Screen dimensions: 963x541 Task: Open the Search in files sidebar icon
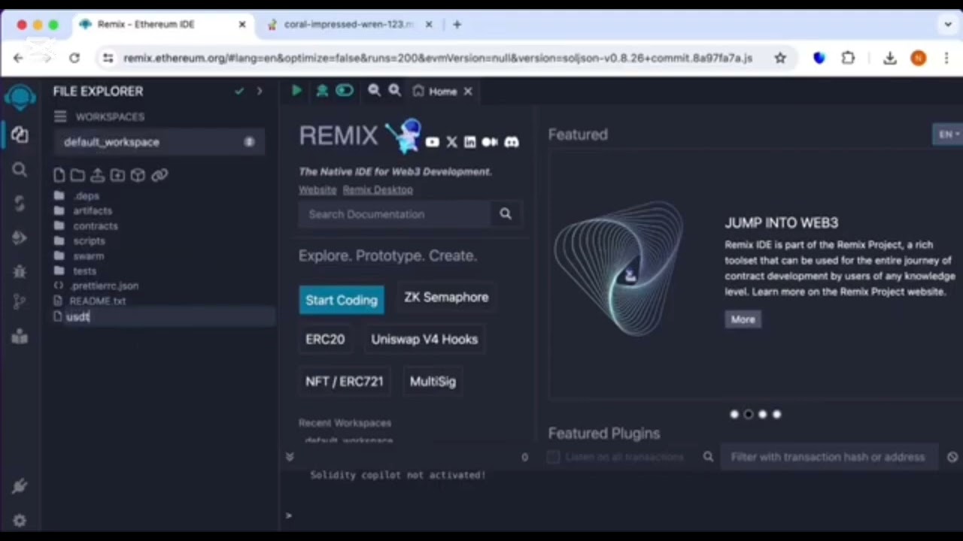[x=20, y=170]
